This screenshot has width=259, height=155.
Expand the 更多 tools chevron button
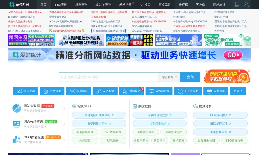[x=238, y=91]
